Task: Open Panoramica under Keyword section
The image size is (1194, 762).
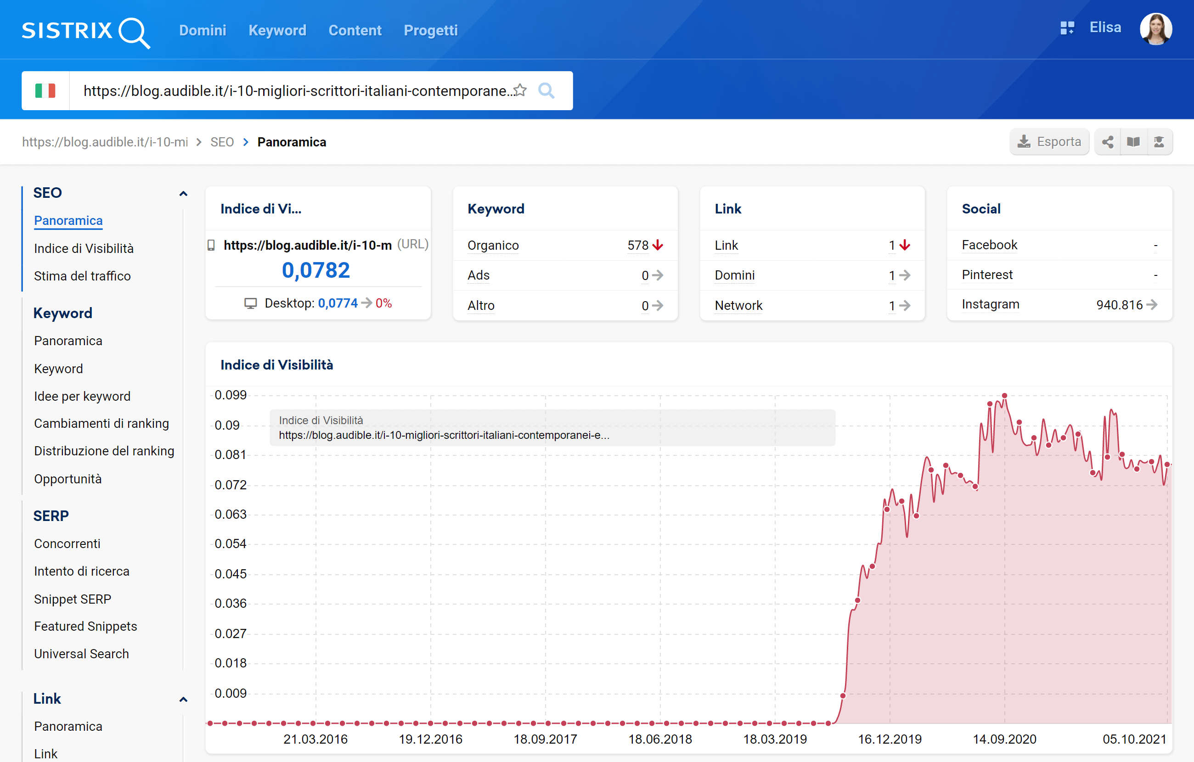Action: coord(68,341)
